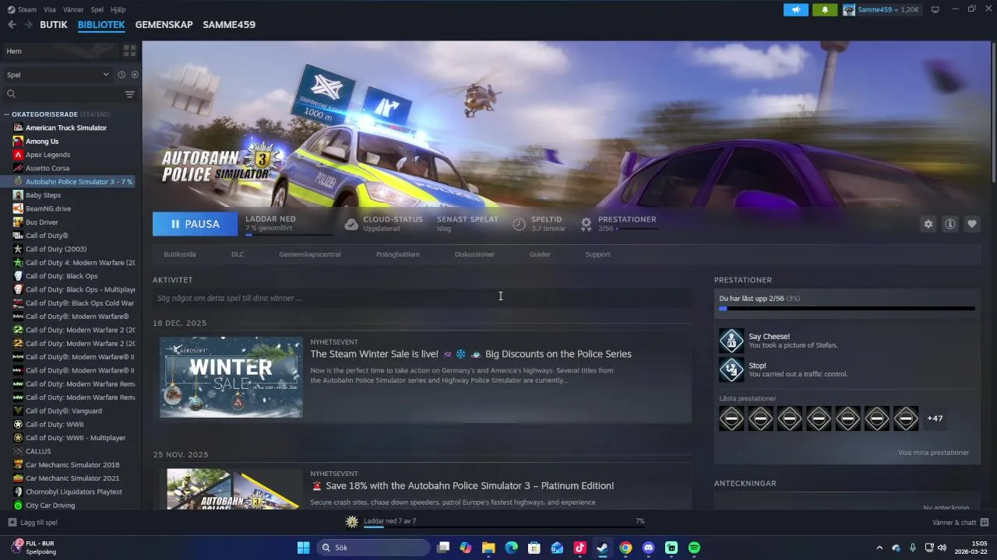Go forward with the right arrow

(x=28, y=25)
